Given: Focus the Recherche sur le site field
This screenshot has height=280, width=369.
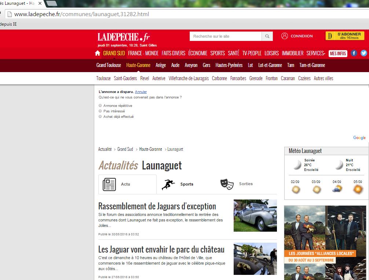Looking at the screenshot, I should [226, 36].
